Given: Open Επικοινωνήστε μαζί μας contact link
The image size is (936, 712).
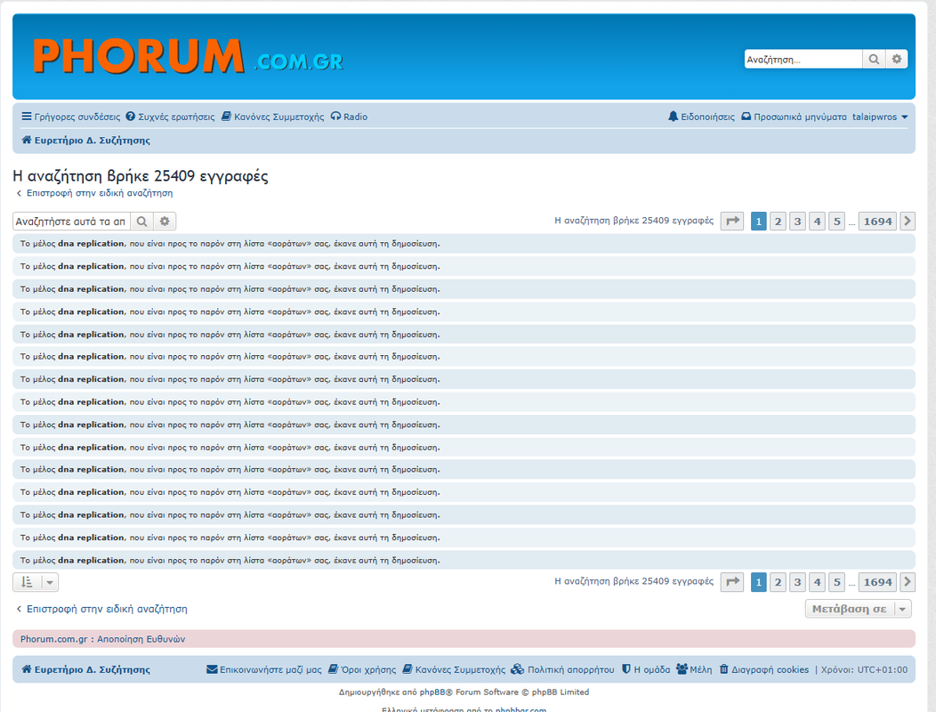Looking at the screenshot, I should [264, 669].
